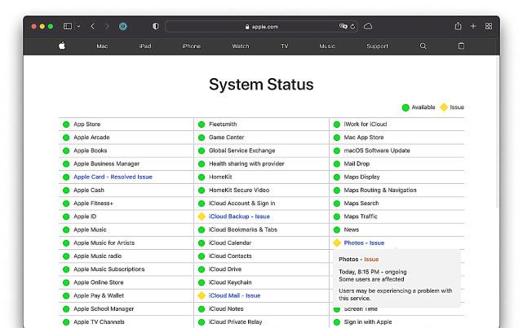Select the Mail Drop row text

357,164
